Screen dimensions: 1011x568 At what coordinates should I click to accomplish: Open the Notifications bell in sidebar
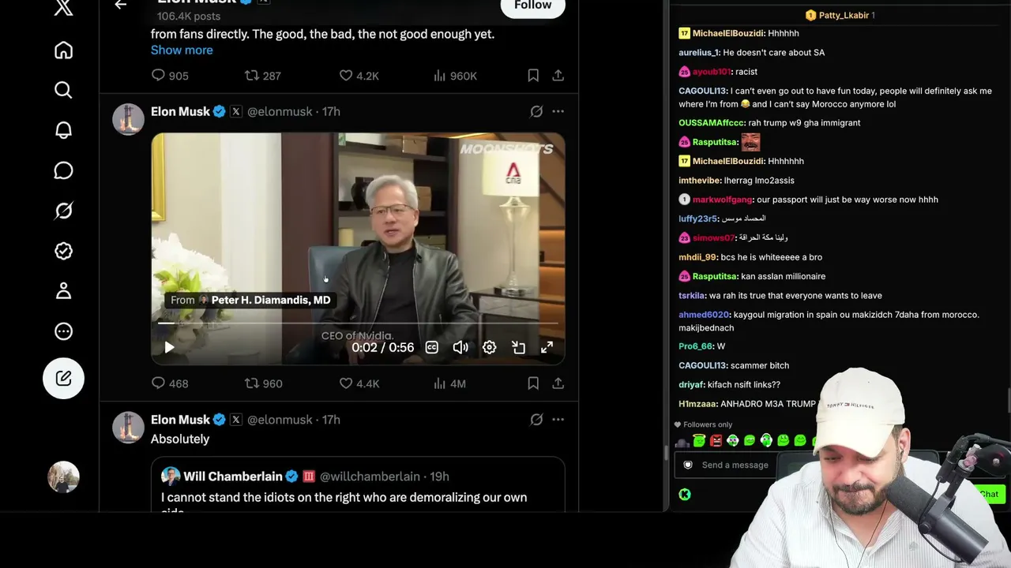click(x=63, y=130)
